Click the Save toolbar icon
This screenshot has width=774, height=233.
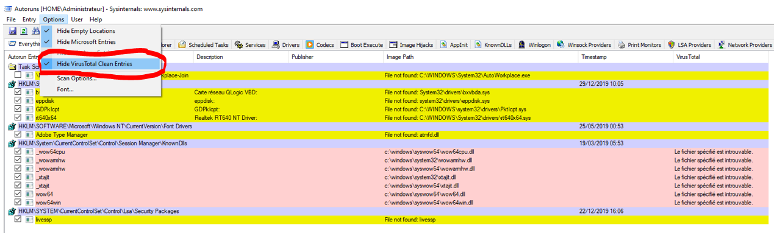(x=13, y=31)
